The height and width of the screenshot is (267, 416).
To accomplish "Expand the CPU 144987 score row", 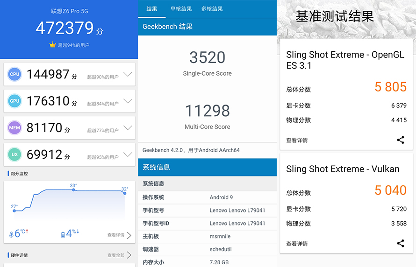I will tap(128, 74).
